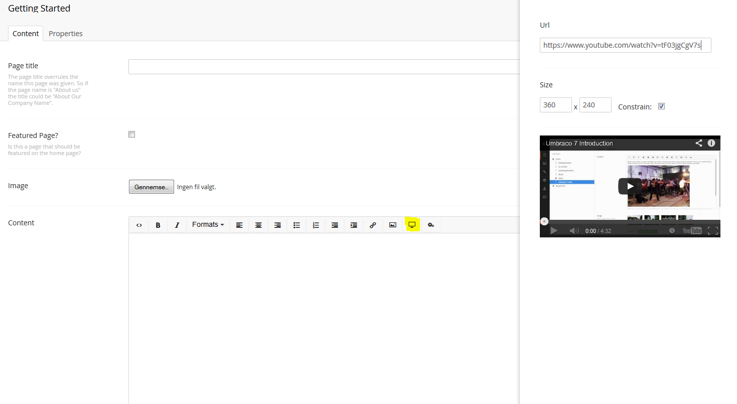Click the Watch Later clock icon

[672, 231]
